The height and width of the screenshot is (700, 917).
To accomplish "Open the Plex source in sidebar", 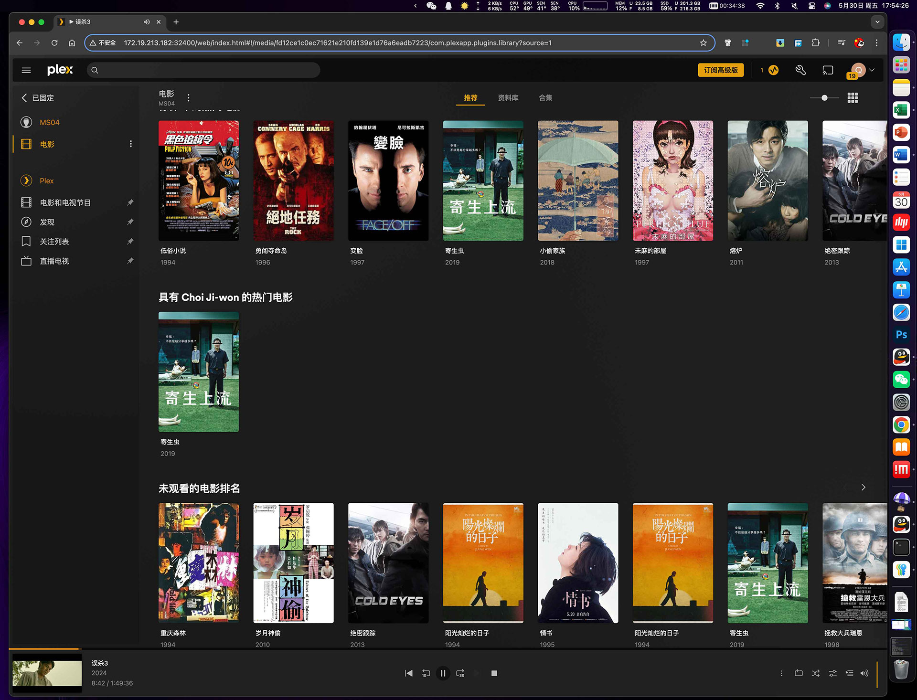I will (x=46, y=180).
